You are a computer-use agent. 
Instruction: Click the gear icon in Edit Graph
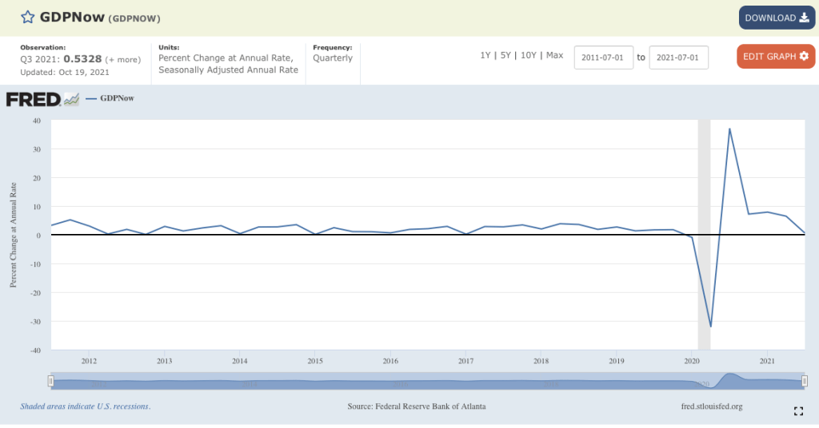(804, 57)
